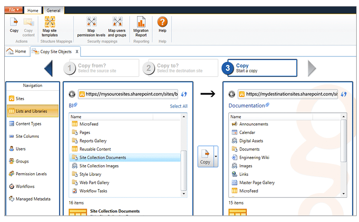
Task: Select Workflow Tasks in source list
Action: click(125, 191)
